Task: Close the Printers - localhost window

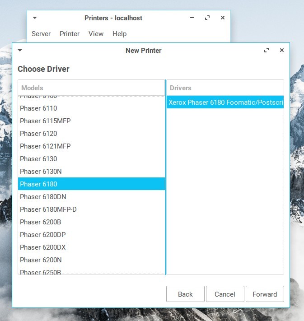Action: pos(223,18)
